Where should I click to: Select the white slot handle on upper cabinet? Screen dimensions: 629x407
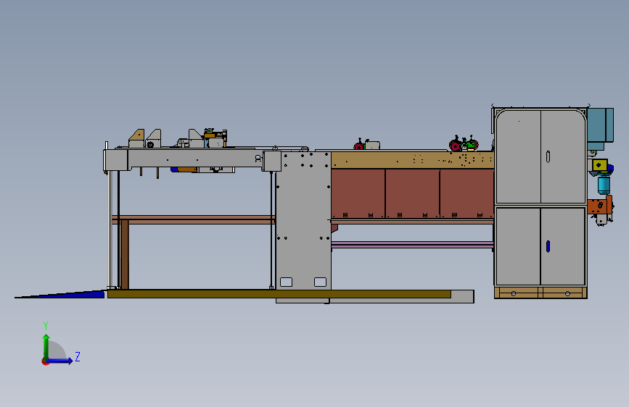548,156
